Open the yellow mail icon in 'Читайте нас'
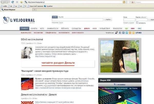Image resolution: width=154 pixels, height=104 pixels. pyautogui.click(x=133, y=33)
